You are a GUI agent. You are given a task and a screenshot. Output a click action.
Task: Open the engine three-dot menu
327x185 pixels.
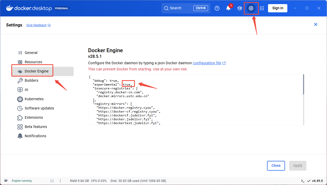coord(60,181)
